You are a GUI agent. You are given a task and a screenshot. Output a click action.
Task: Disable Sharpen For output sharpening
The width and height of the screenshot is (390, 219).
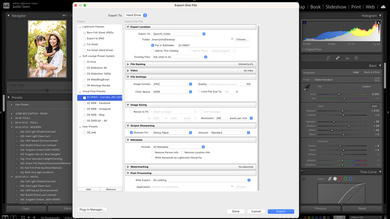131,133
